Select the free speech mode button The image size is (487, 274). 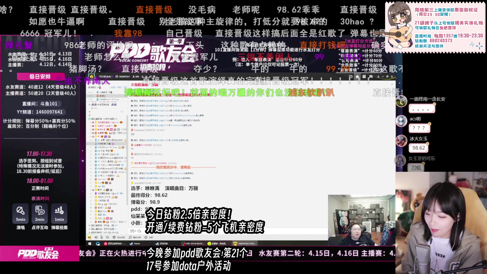(119, 237)
